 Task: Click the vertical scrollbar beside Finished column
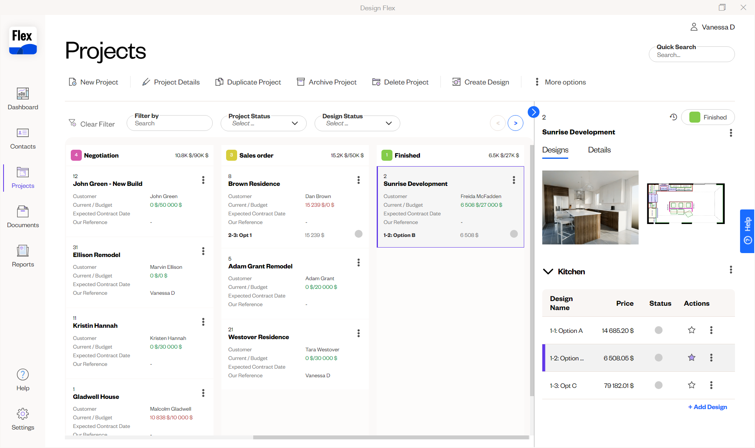(532, 270)
